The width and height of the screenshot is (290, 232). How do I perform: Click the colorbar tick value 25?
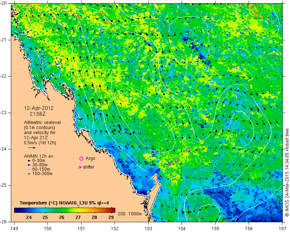[45, 217]
